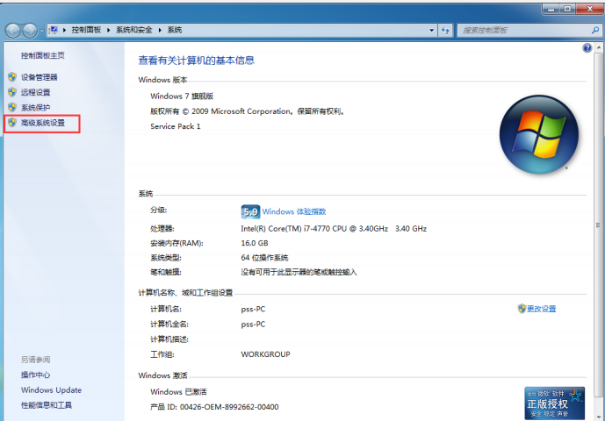Open 系统保护 link
The width and height of the screenshot is (605, 421).
click(x=35, y=108)
